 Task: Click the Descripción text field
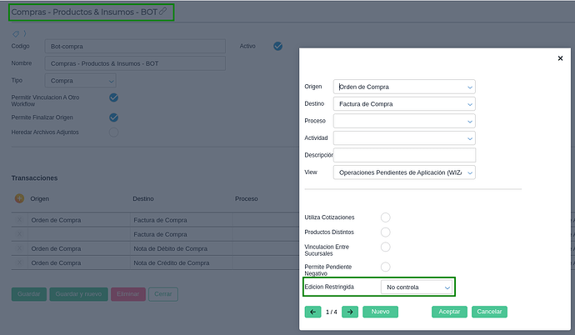(404, 155)
